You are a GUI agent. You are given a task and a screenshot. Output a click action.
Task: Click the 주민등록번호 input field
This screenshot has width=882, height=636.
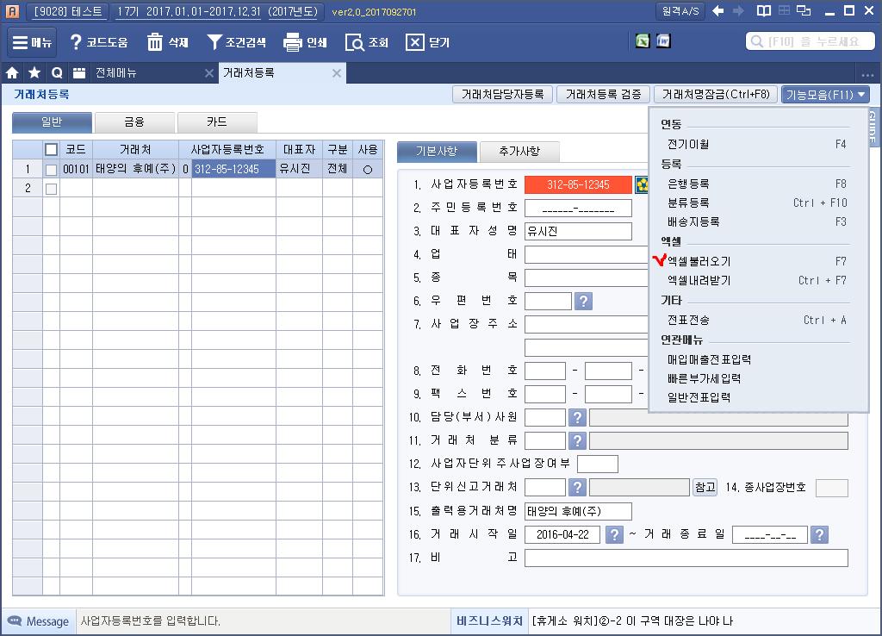pos(578,209)
